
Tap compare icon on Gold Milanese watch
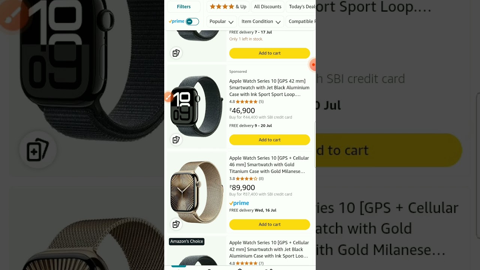point(176,224)
